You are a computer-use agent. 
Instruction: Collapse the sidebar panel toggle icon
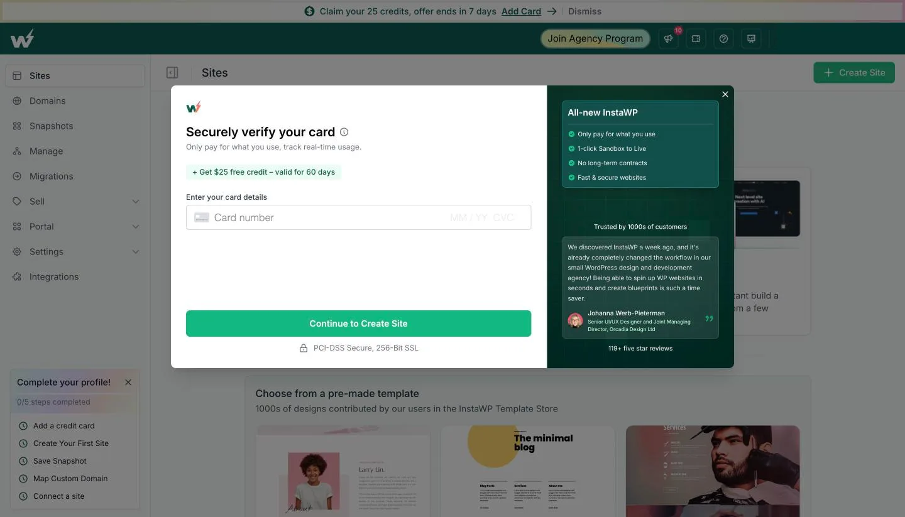[x=172, y=73]
